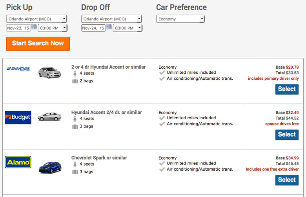
Task: Click the Chevrolet Spark or similar title
Action: (99, 158)
